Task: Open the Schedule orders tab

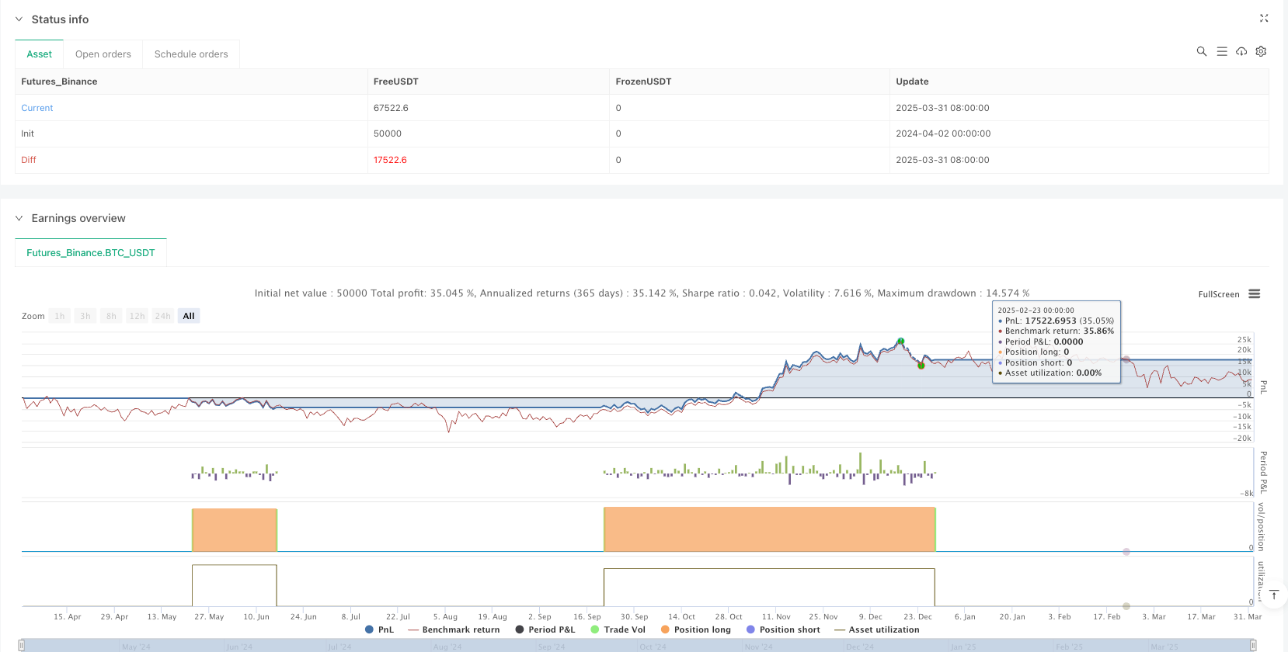Action: click(191, 54)
